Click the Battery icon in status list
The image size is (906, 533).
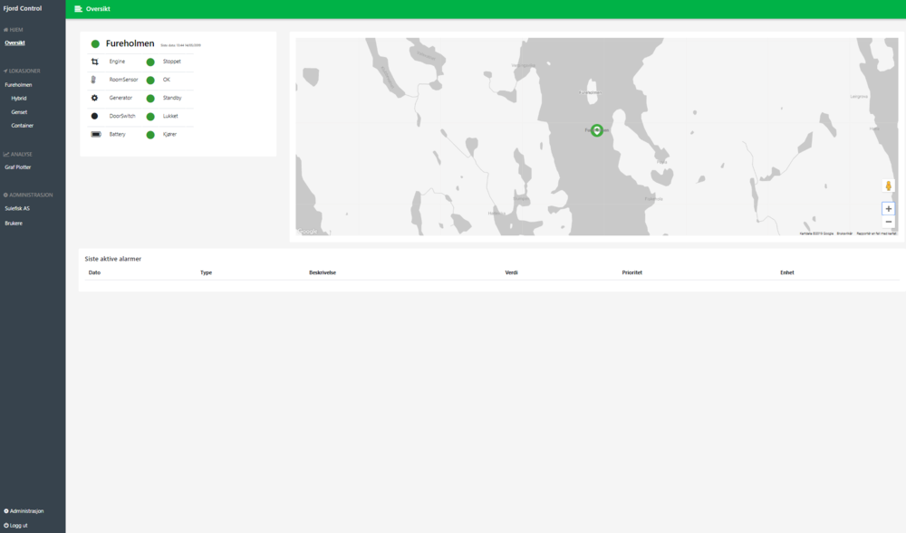(95, 134)
